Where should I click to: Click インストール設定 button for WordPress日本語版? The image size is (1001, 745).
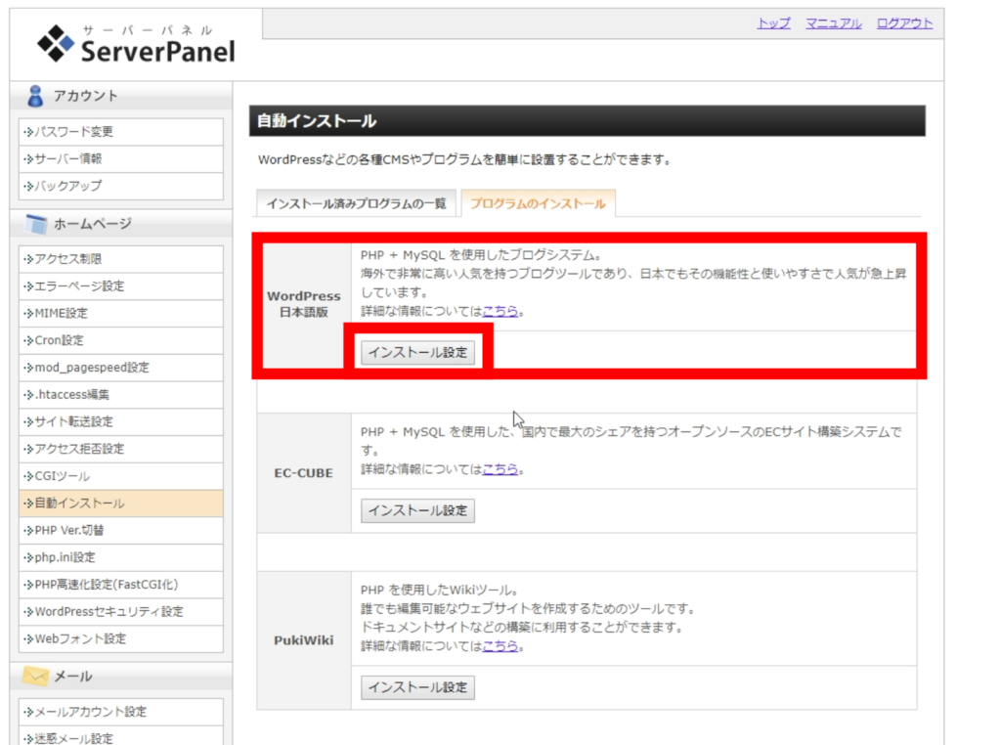click(x=417, y=352)
